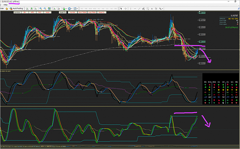Expand Periods dropdown arrow
This screenshot has height=149, width=240.
coord(71,9)
